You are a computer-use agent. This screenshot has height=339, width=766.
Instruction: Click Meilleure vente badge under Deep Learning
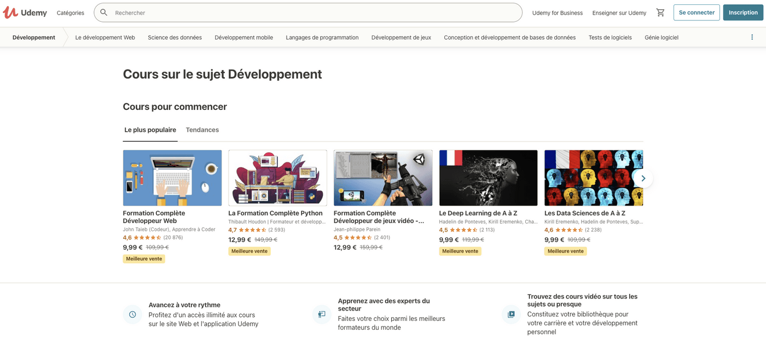point(460,251)
